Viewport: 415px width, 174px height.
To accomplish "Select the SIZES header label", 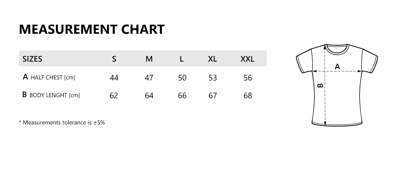I will click(x=32, y=59).
